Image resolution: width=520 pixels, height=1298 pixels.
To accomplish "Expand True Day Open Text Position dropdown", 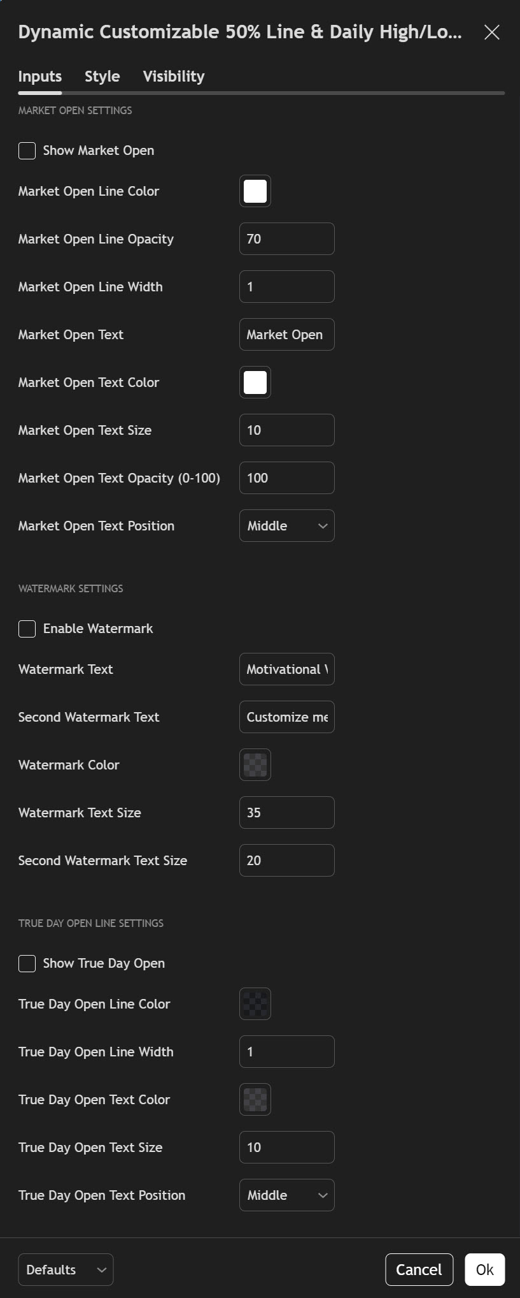I will coord(286,1195).
